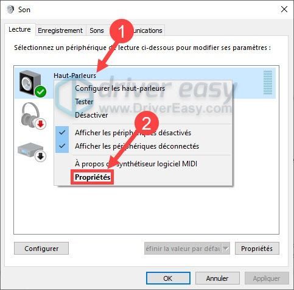
Task: Click the Son sound icon in title bar
Action: pyautogui.click(x=10, y=9)
